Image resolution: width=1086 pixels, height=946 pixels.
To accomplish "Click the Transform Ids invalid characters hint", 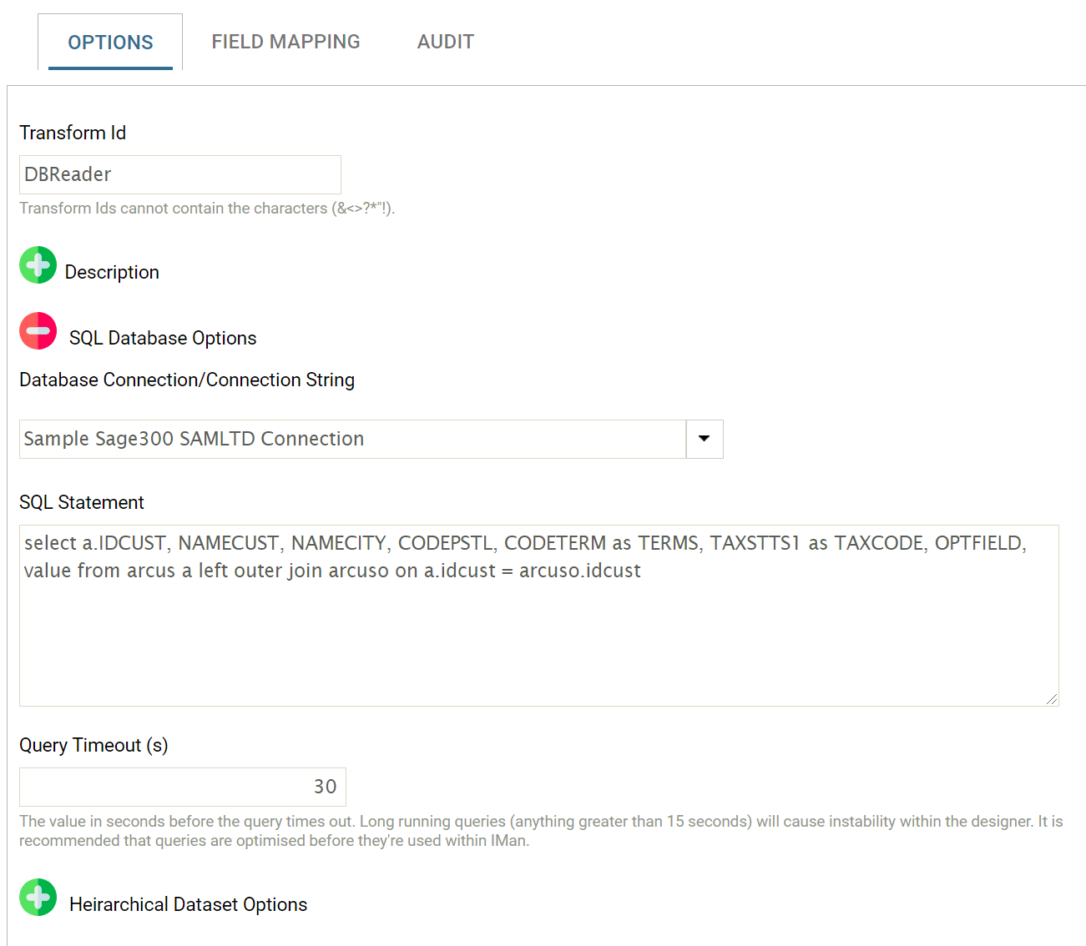I will click(207, 209).
